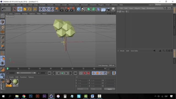Select the dark Mat.1 material
This screenshot has width=176, height=99.
(x=9, y=83)
